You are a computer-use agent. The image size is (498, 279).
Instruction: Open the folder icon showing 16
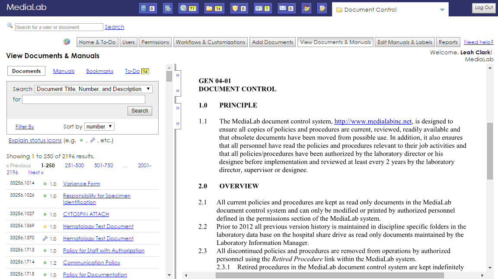tap(214, 8)
